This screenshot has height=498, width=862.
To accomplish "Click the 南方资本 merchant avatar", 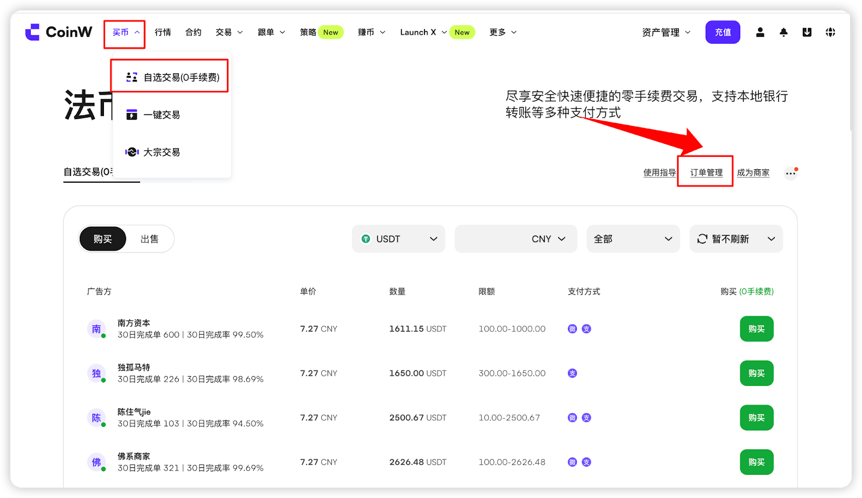I will [x=96, y=329].
